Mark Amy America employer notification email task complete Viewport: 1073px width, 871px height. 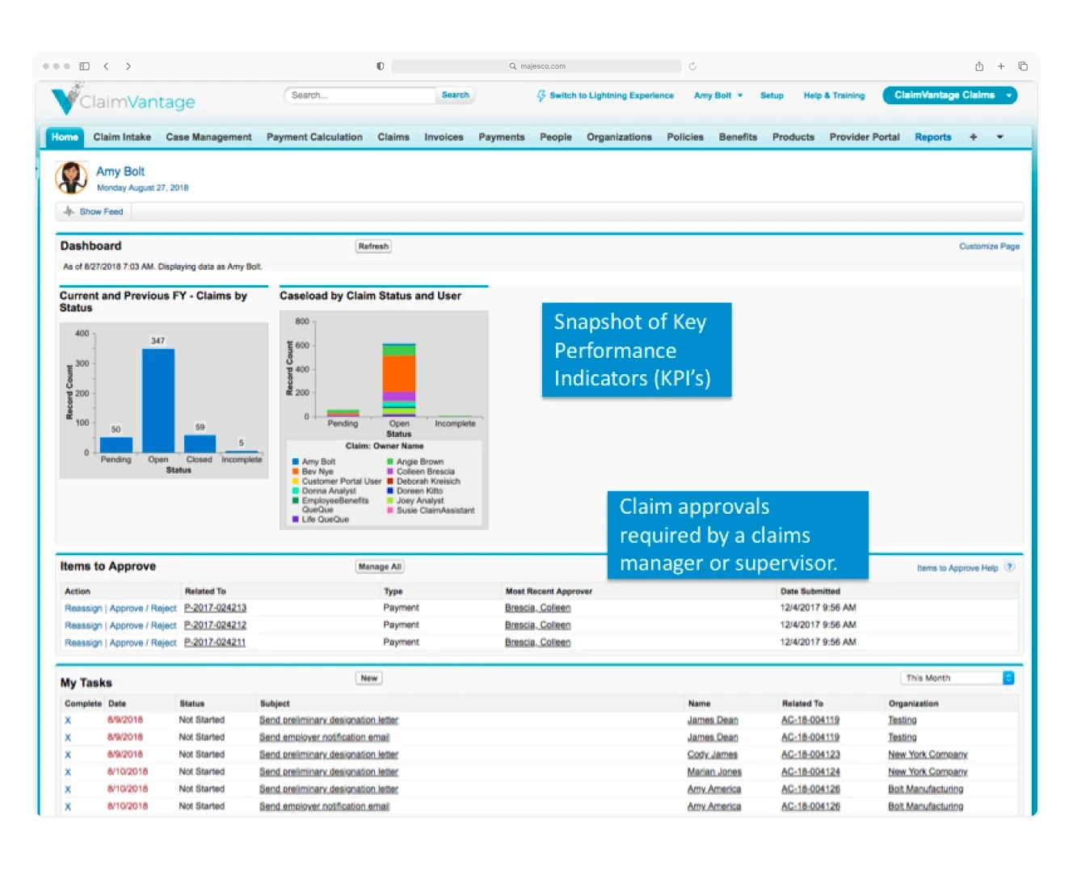[x=68, y=807]
